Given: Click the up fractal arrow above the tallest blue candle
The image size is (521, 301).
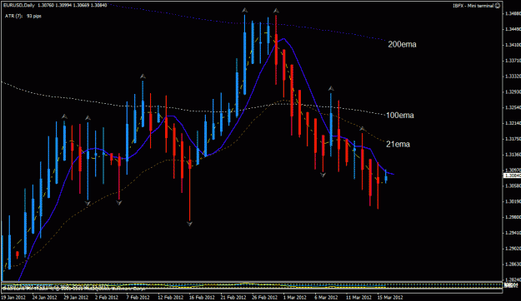Looking at the screenshot, I should pyautogui.click(x=244, y=10).
